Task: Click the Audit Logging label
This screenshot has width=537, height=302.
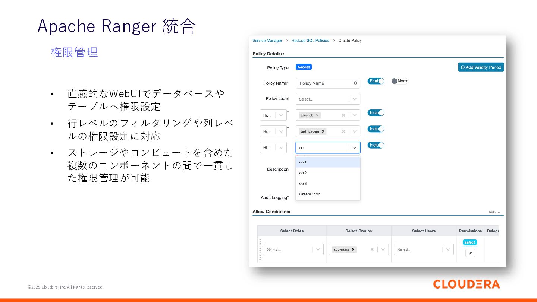Action: point(275,197)
